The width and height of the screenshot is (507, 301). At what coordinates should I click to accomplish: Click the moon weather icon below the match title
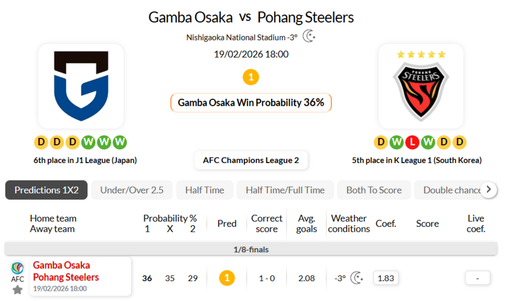point(309,36)
